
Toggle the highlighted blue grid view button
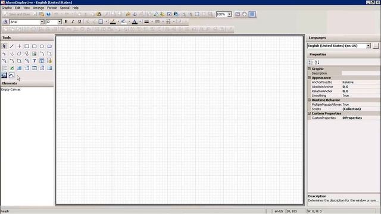coord(252,14)
